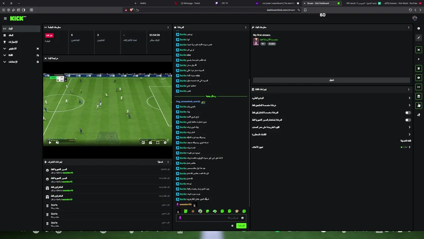This screenshot has width=424, height=239.
Task: Open stream info panel three-dot menu
Action: pos(409,27)
